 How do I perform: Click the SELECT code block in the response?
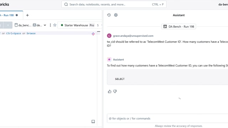pyautogui.click(x=167, y=77)
